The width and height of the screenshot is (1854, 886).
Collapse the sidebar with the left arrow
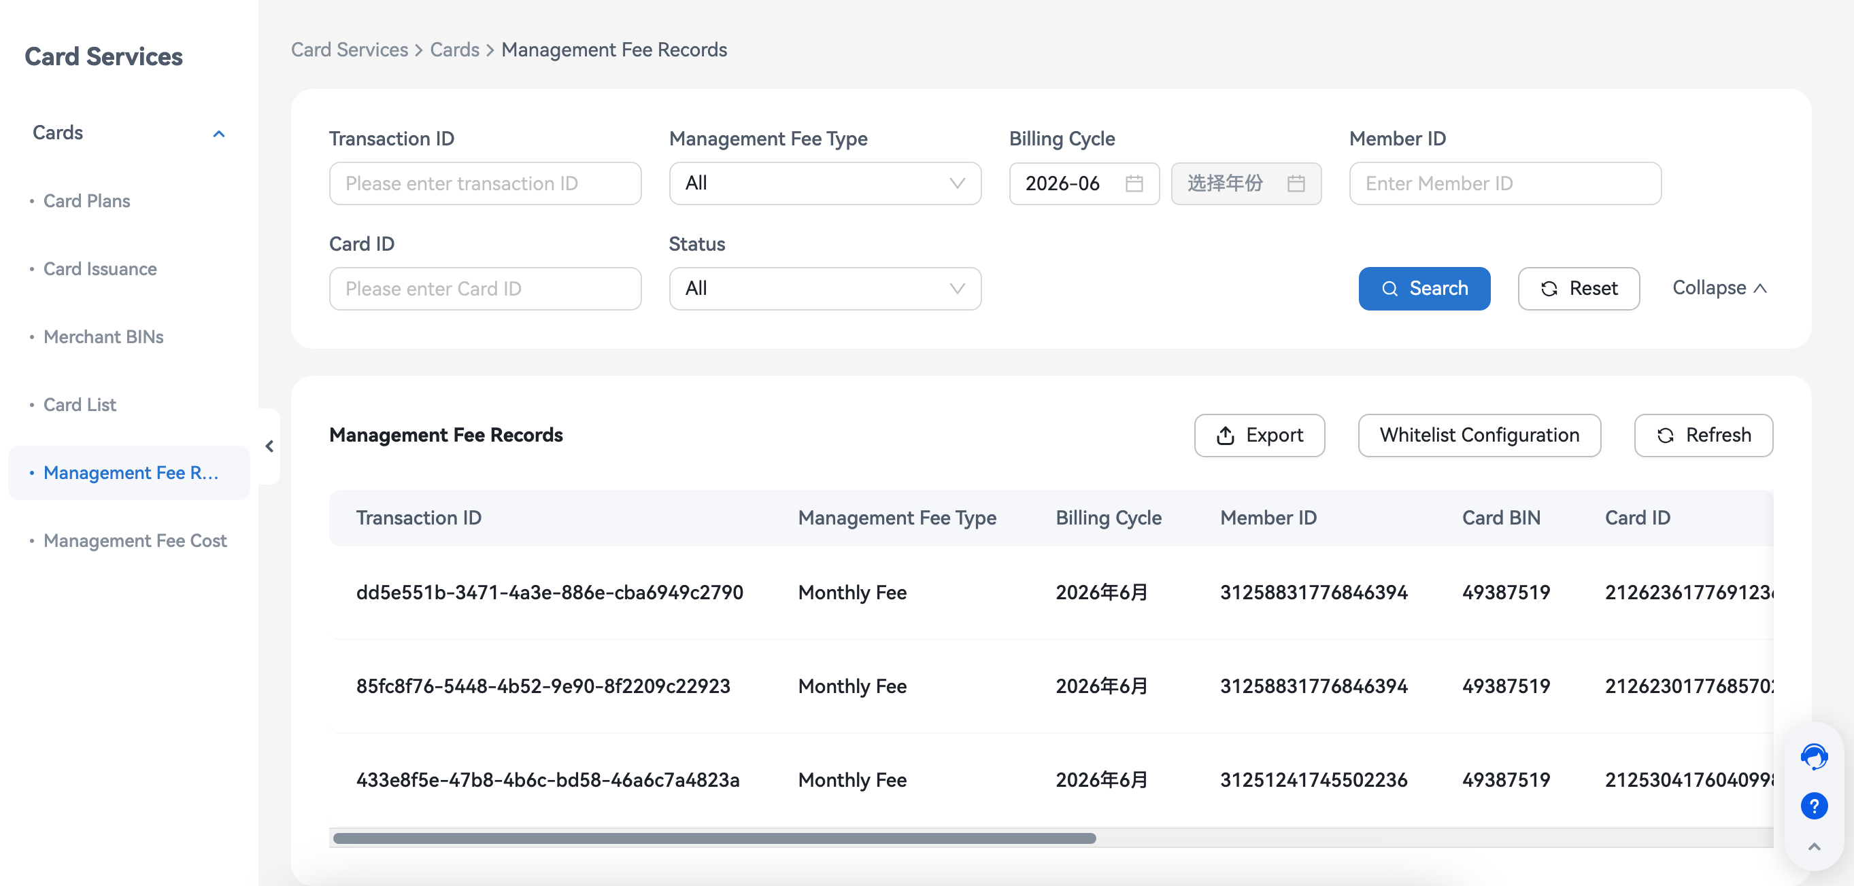[x=269, y=446]
